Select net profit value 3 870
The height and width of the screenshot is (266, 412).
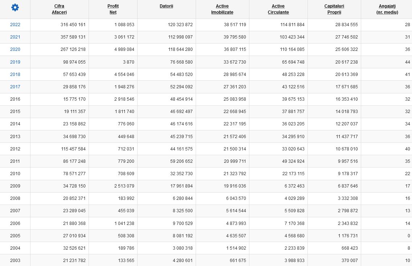pyautogui.click(x=129, y=62)
